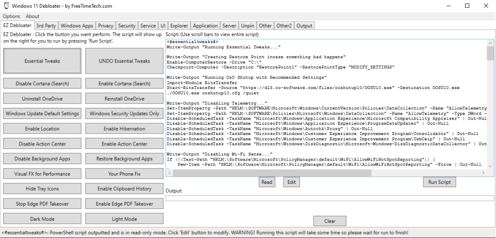Click the Read button below the script

click(267, 182)
